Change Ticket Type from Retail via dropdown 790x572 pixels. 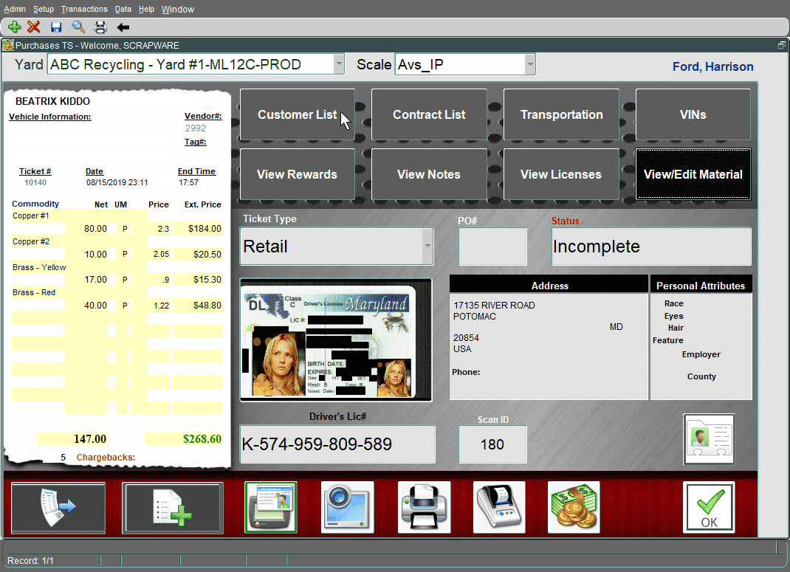click(x=427, y=246)
